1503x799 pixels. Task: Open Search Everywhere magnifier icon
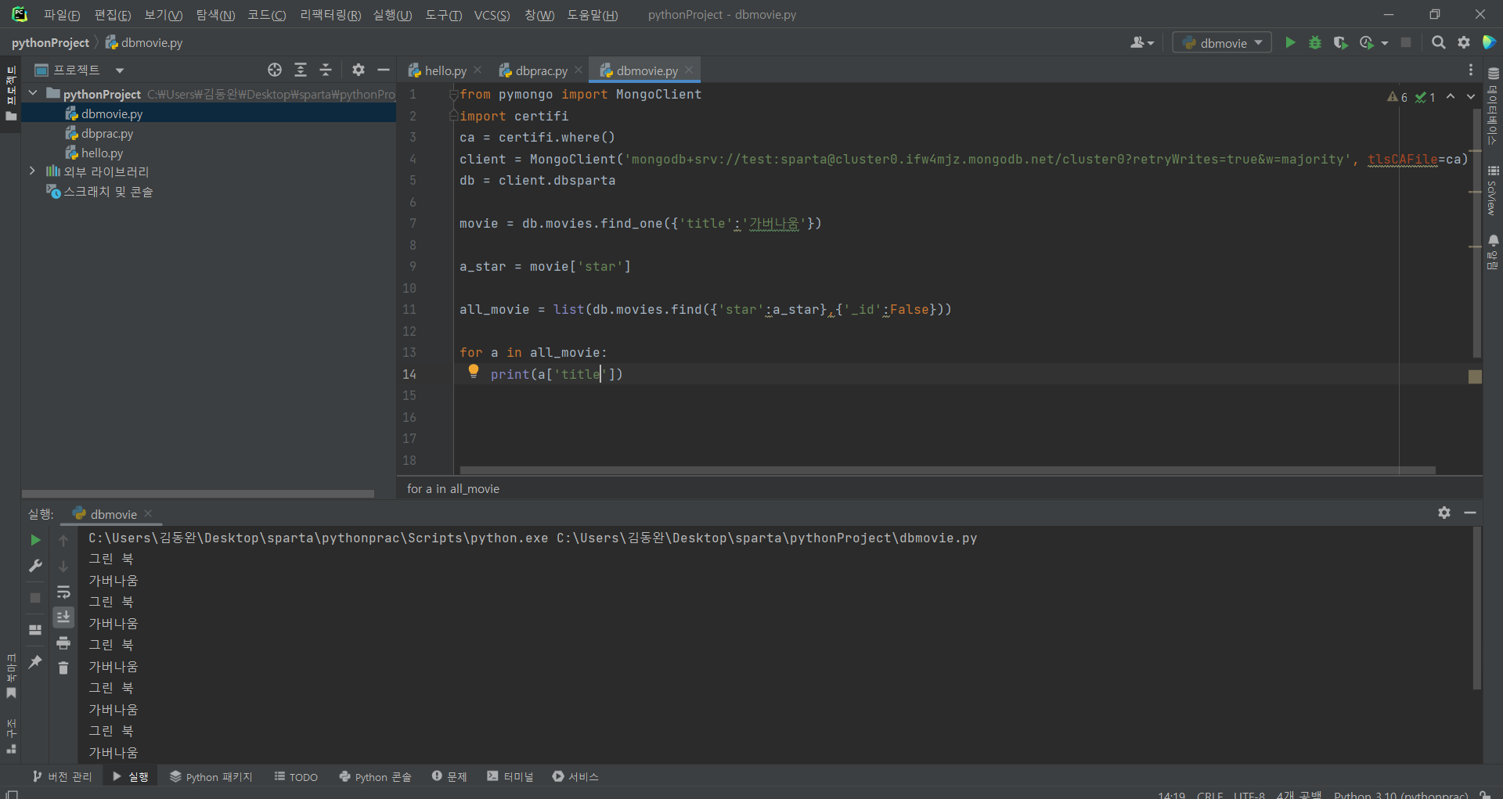pyautogui.click(x=1438, y=42)
